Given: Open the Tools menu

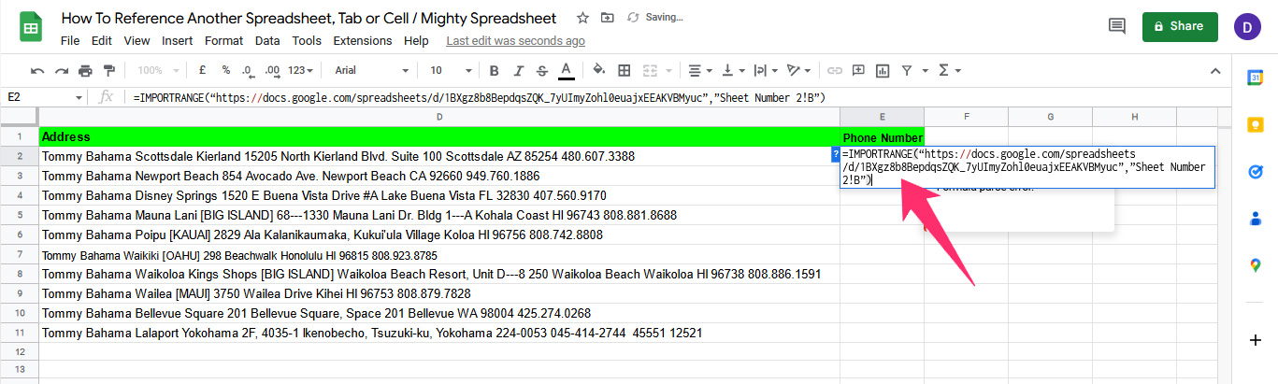Looking at the screenshot, I should pyautogui.click(x=307, y=41).
